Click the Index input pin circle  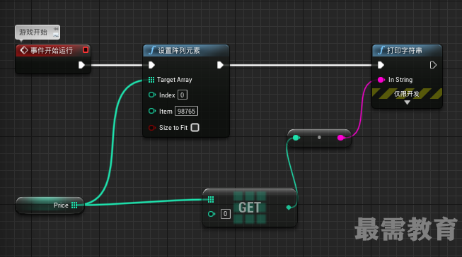click(x=152, y=95)
